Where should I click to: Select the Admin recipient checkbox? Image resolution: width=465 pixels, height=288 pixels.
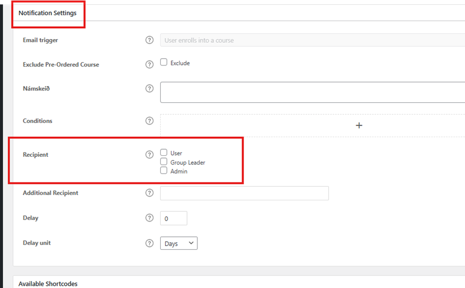click(x=164, y=170)
